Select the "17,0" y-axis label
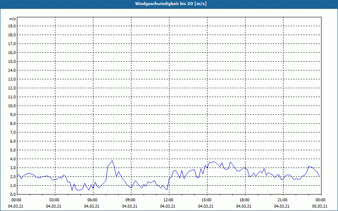This screenshot has width=338, height=211. point(12,44)
